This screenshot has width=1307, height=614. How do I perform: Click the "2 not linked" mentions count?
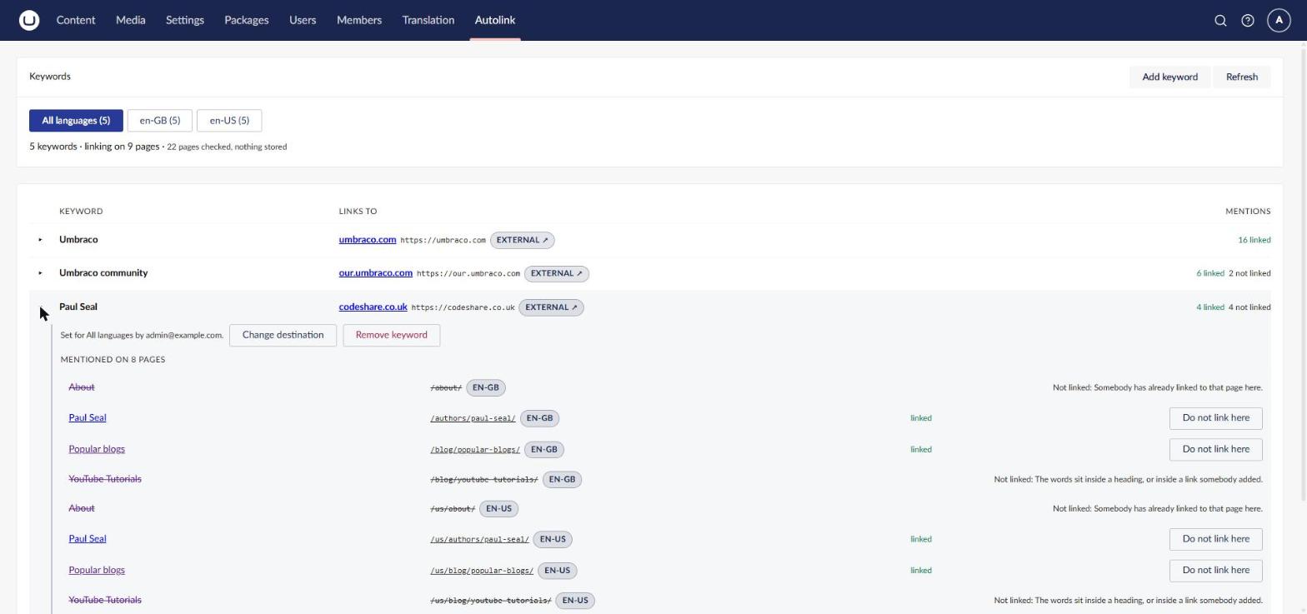[x=1249, y=273]
